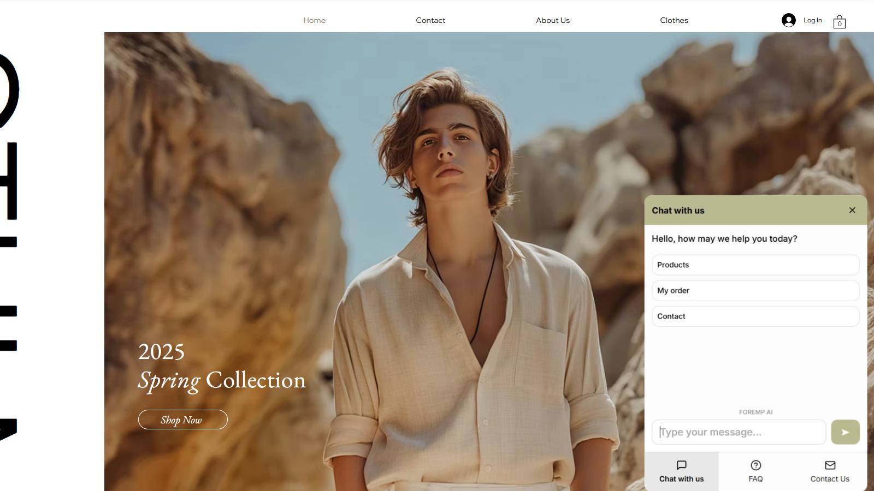Click the user avatar icon beside Log In
The height and width of the screenshot is (491, 874).
coord(789,20)
